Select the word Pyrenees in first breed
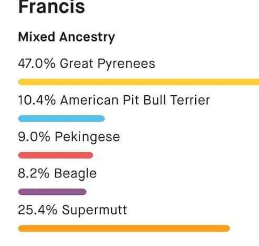Viewport: 259px width, 246px height. coord(126,64)
